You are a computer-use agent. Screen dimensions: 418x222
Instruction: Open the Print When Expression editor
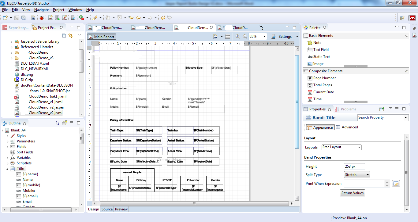[x=396, y=184]
